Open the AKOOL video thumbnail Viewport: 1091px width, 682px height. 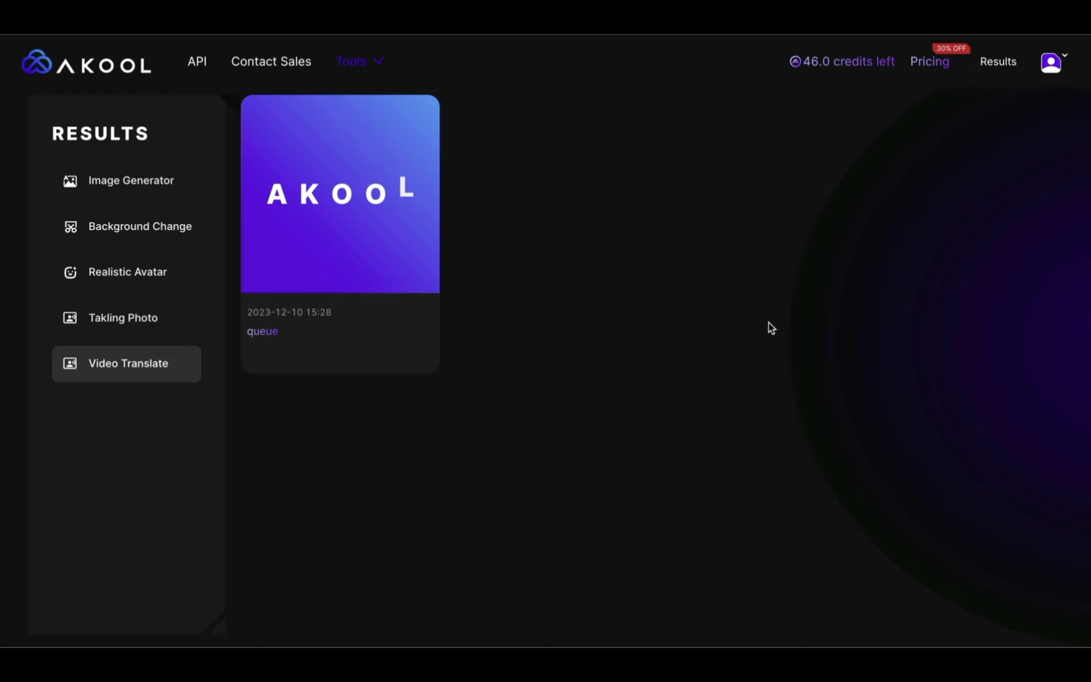pyautogui.click(x=341, y=194)
